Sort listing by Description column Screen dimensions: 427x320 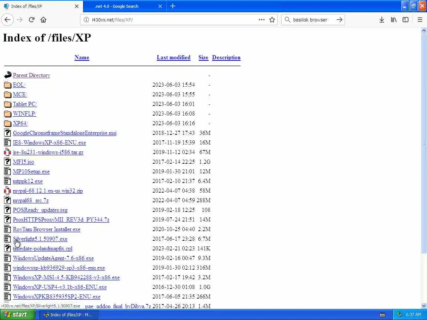pyautogui.click(x=226, y=57)
